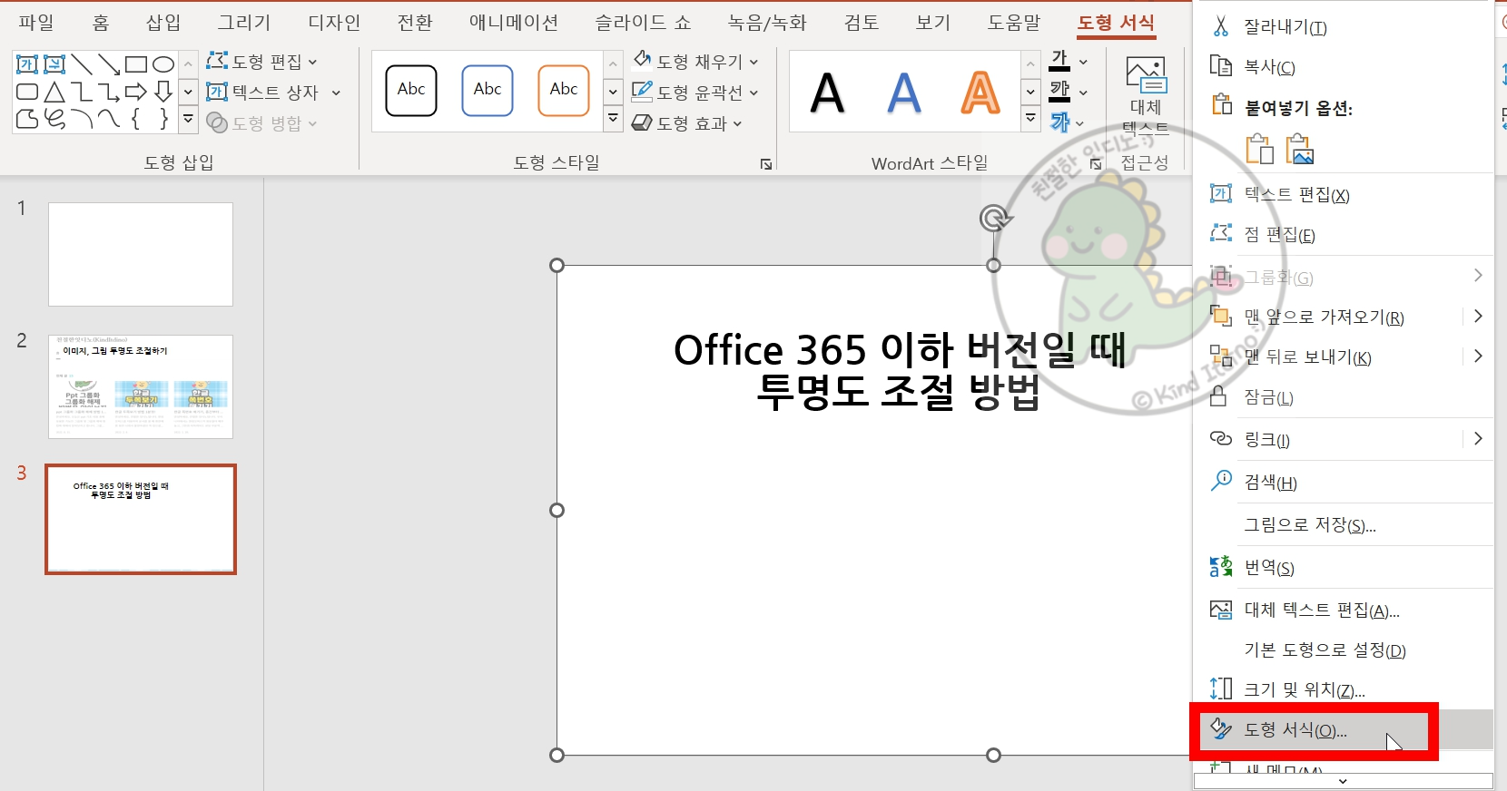This screenshot has width=1507, height=791.
Task: Choose the line shape in shape gallery
Action: tap(82, 64)
